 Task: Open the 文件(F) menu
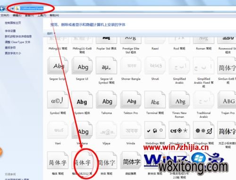5,16
